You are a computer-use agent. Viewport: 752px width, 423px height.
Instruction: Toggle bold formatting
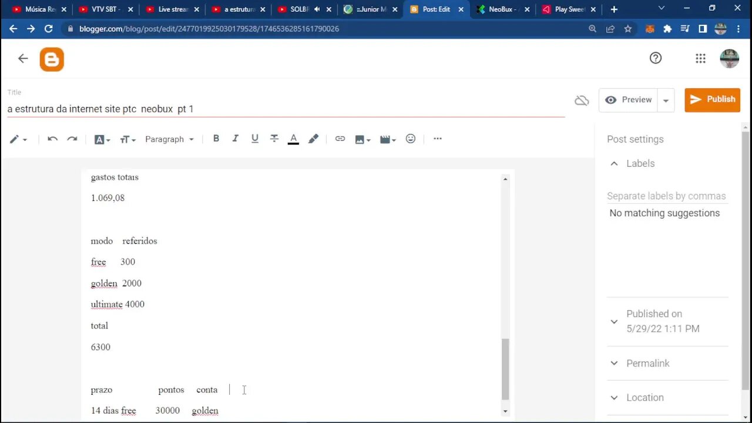point(216,139)
